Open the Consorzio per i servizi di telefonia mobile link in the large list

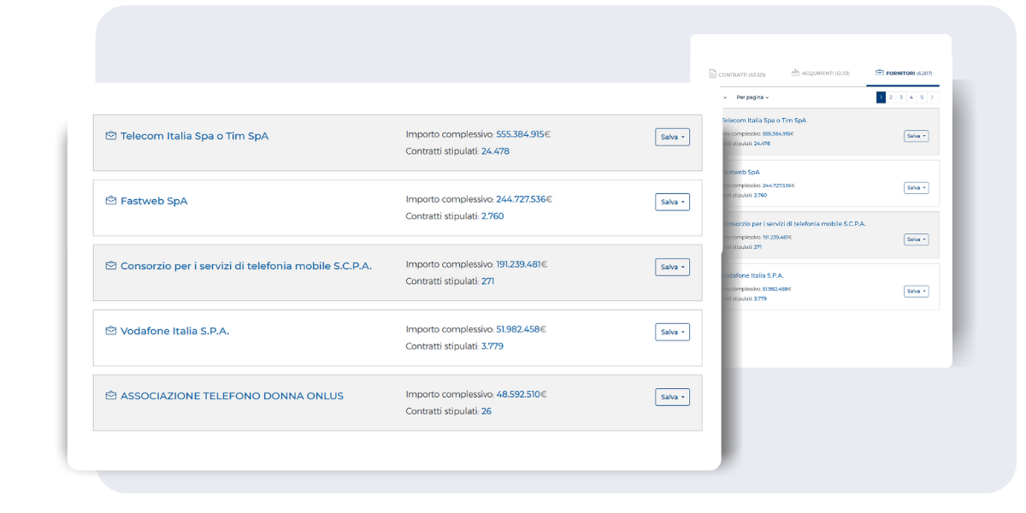(x=246, y=266)
